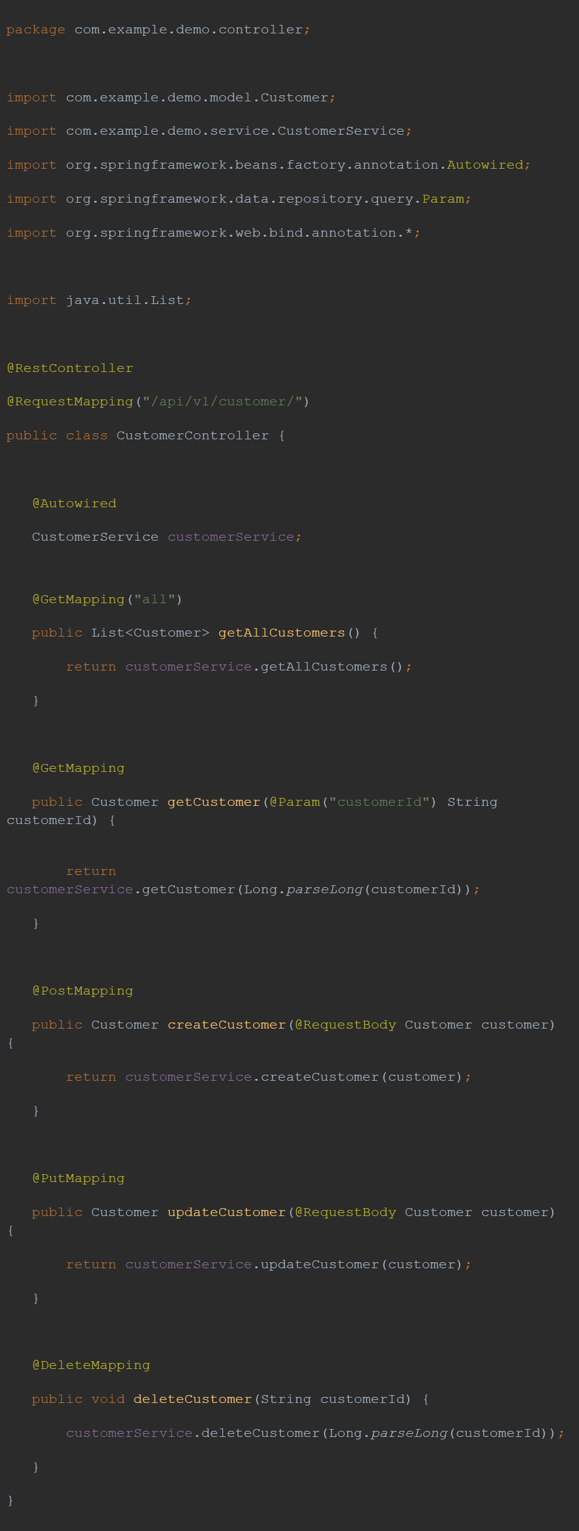
Task: Click the CustomerController class name
Action: click(x=192, y=436)
